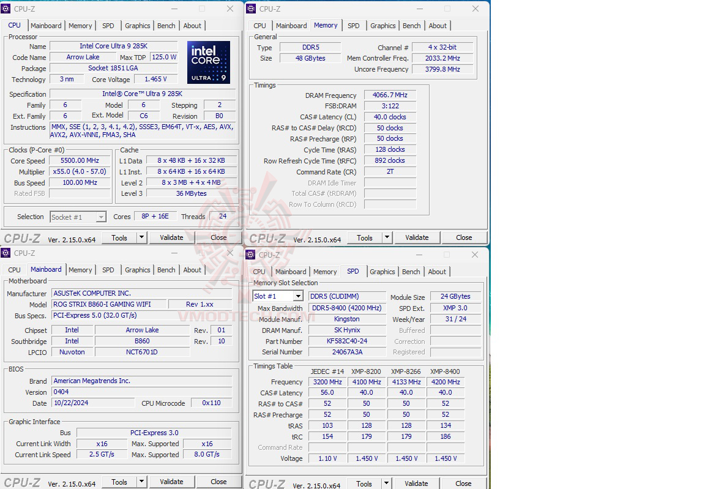Select Memory tab in Mainboard window
This screenshot has width=705, height=489.
(x=80, y=270)
